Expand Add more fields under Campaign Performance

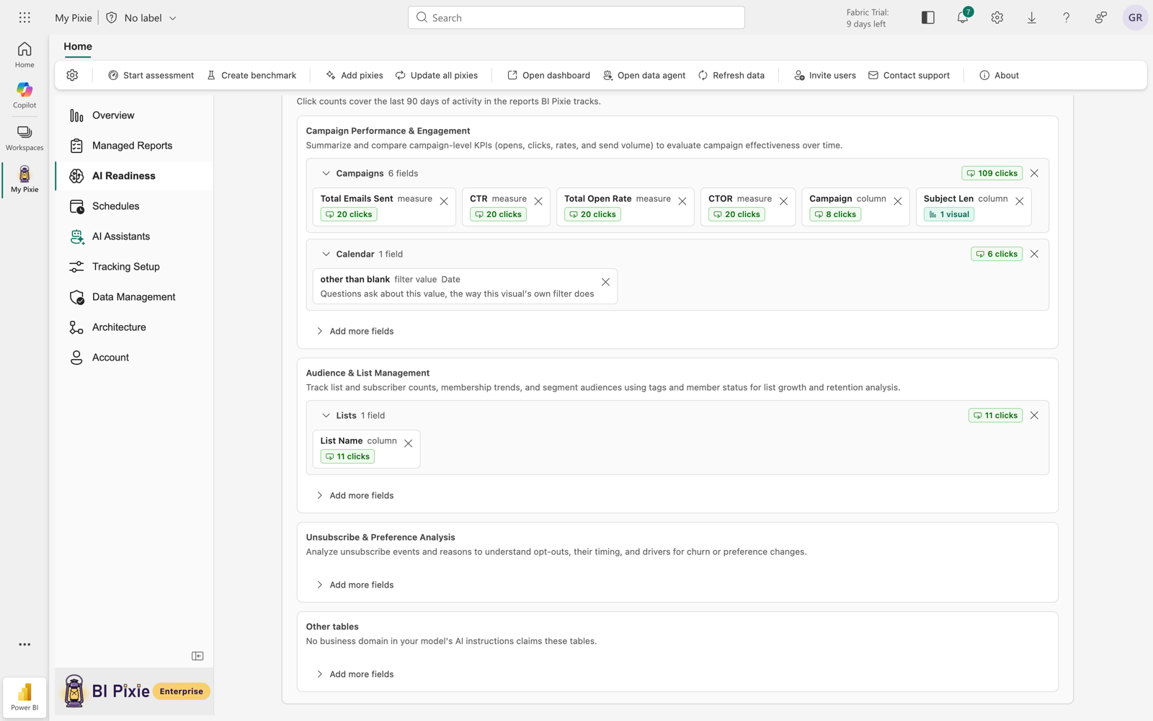[355, 331]
